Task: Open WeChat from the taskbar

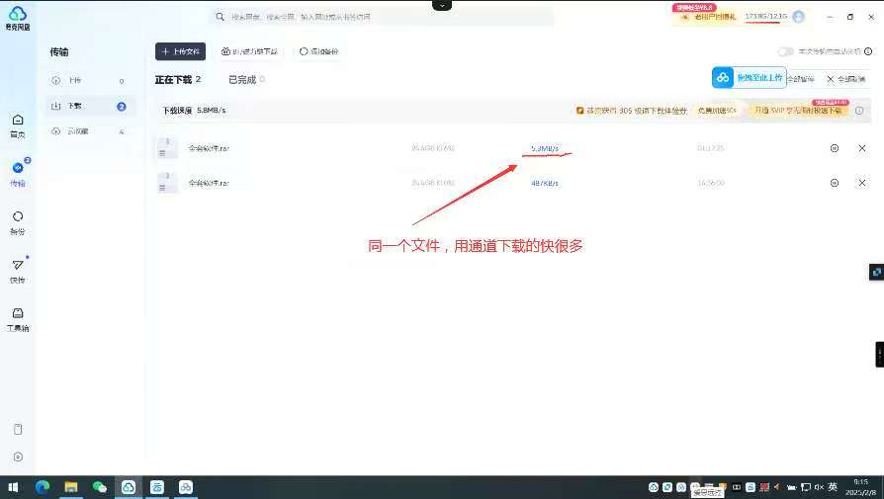Action: point(100,487)
